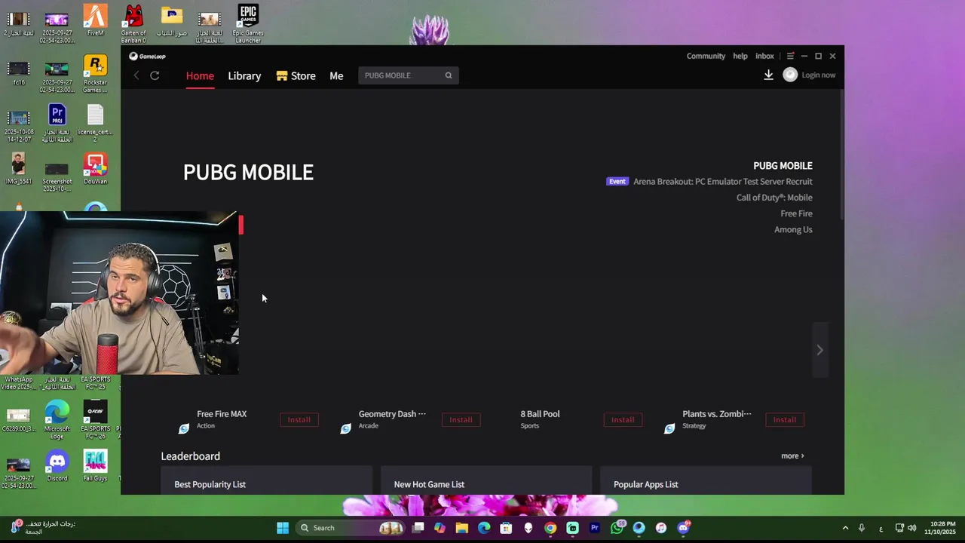Image resolution: width=965 pixels, height=543 pixels.
Task: Click the Premiere project file desktop icon
Action: [x=57, y=123]
